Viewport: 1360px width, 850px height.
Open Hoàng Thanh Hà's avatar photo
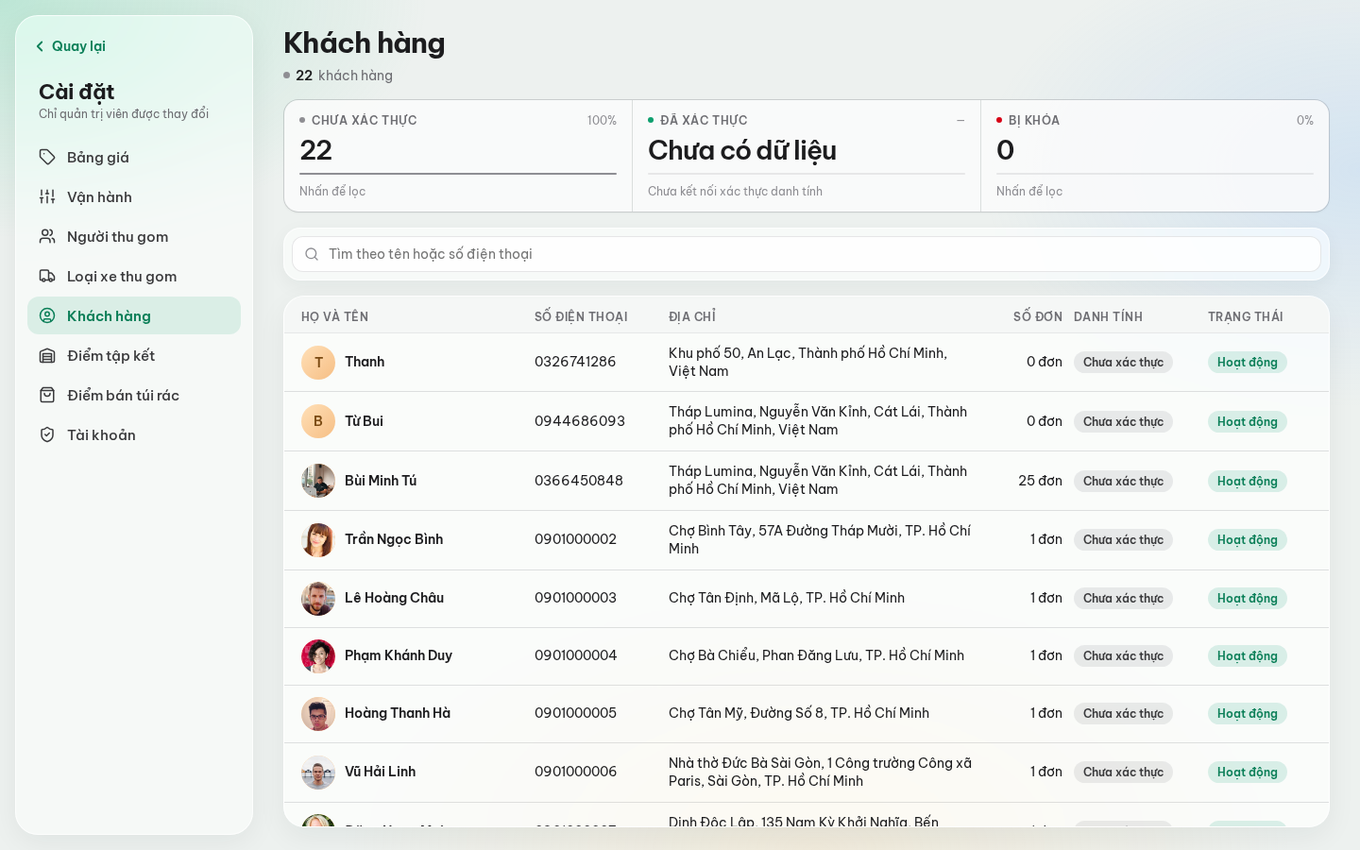click(318, 714)
